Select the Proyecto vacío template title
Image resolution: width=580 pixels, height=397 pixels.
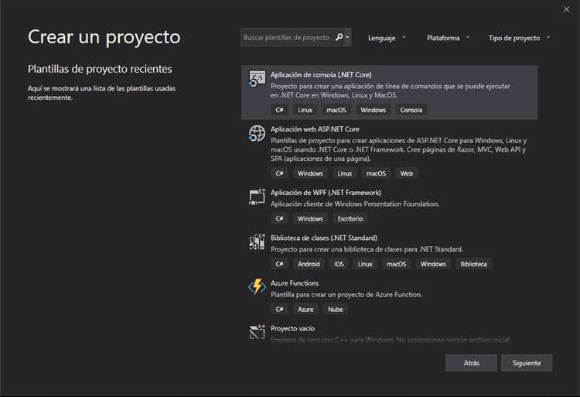(x=292, y=329)
